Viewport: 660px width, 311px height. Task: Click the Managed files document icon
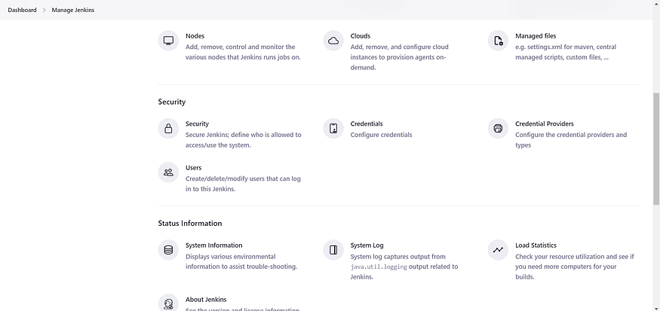tap(498, 40)
